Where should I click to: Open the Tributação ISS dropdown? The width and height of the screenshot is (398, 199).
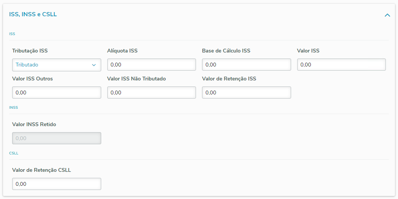click(56, 65)
